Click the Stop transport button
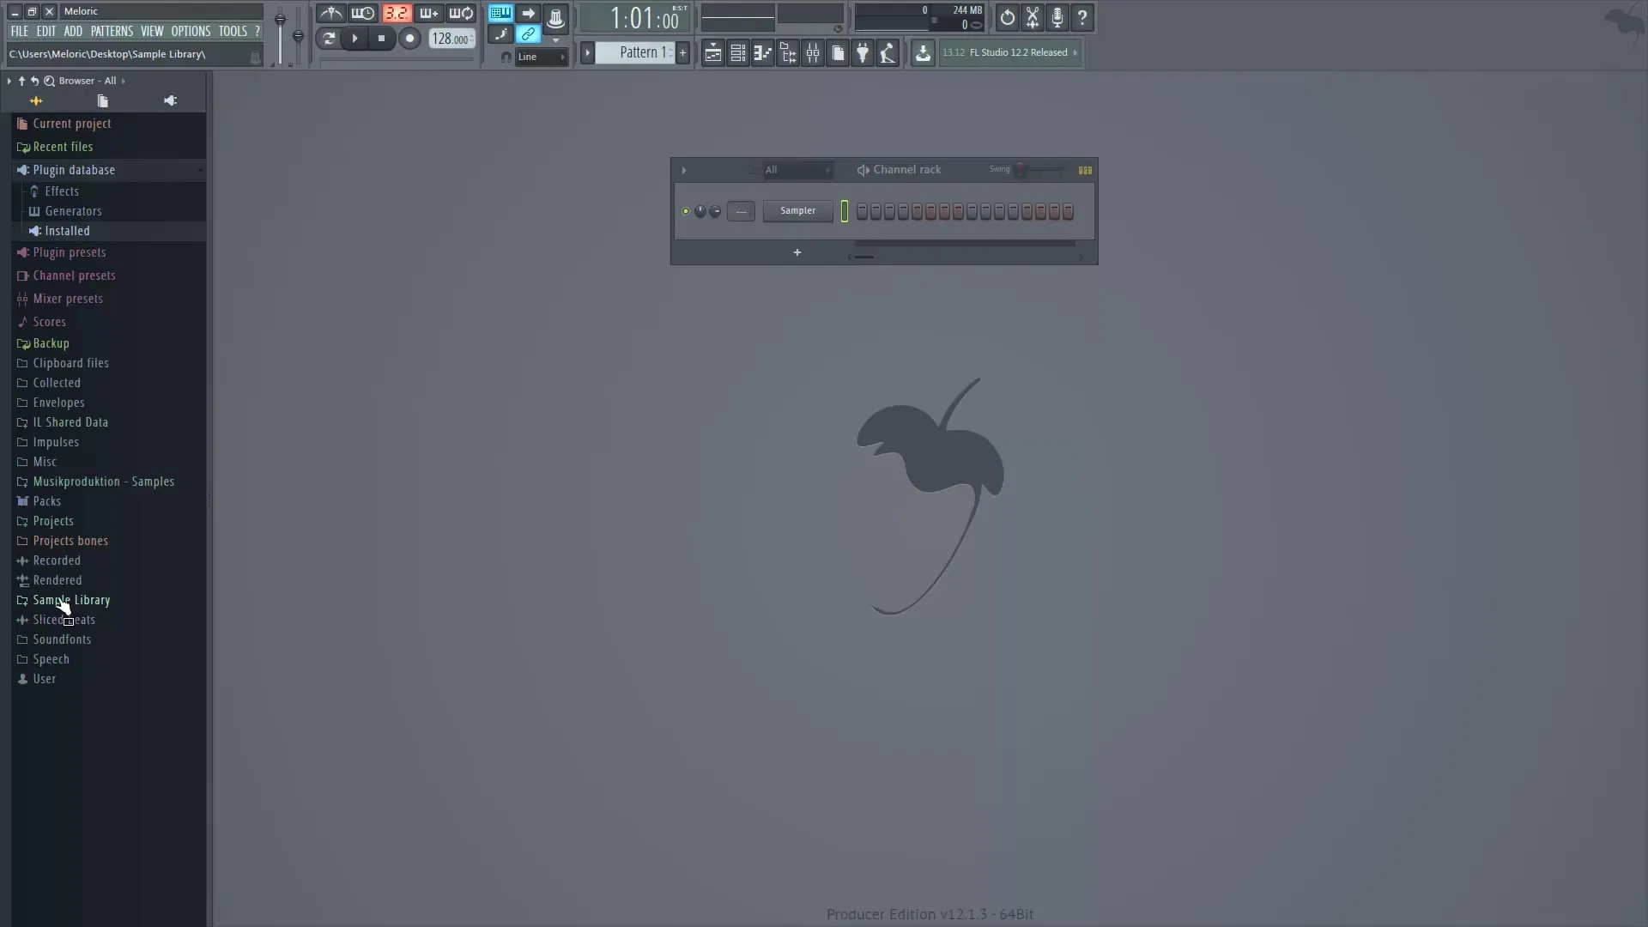 pyautogui.click(x=381, y=38)
